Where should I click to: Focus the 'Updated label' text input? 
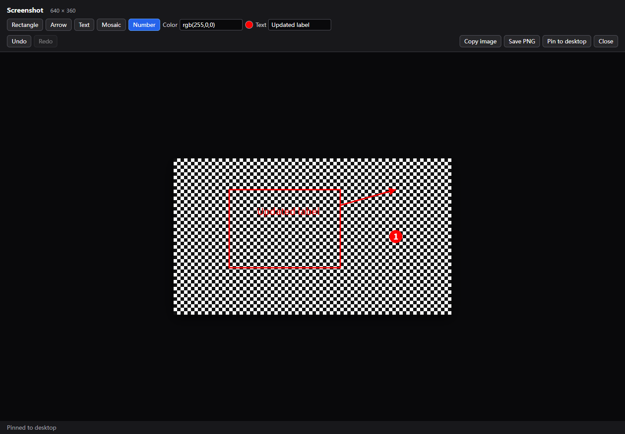point(299,25)
